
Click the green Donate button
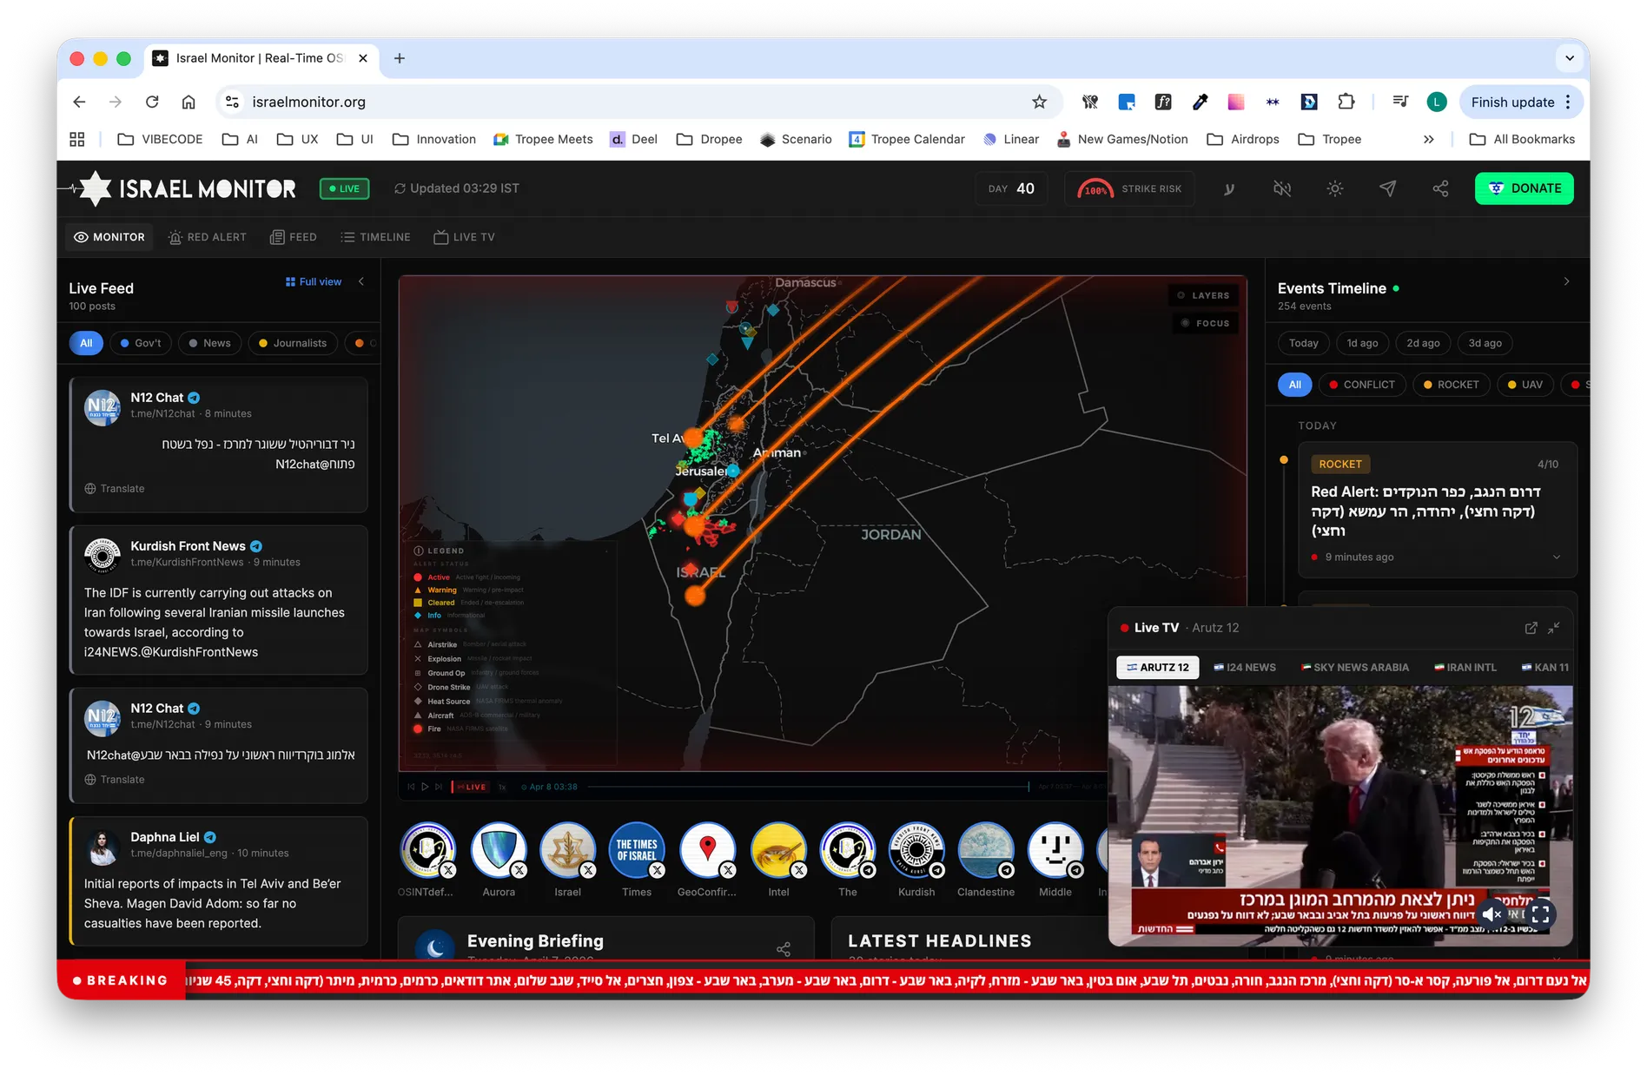[1525, 188]
